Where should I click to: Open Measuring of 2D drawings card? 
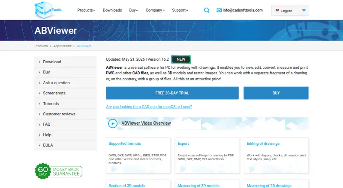pos(276,184)
